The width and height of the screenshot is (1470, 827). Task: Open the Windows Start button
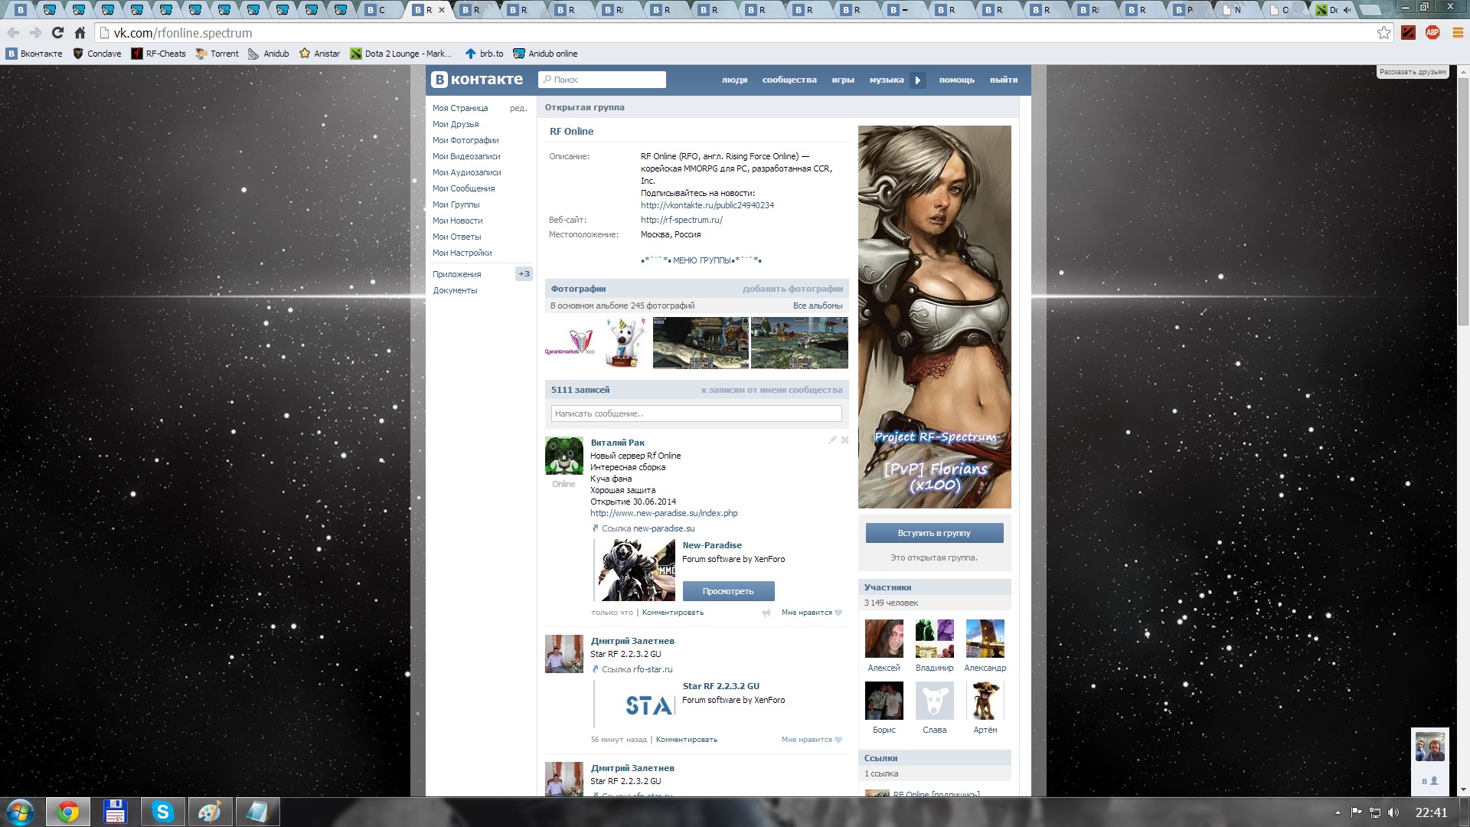(x=21, y=812)
